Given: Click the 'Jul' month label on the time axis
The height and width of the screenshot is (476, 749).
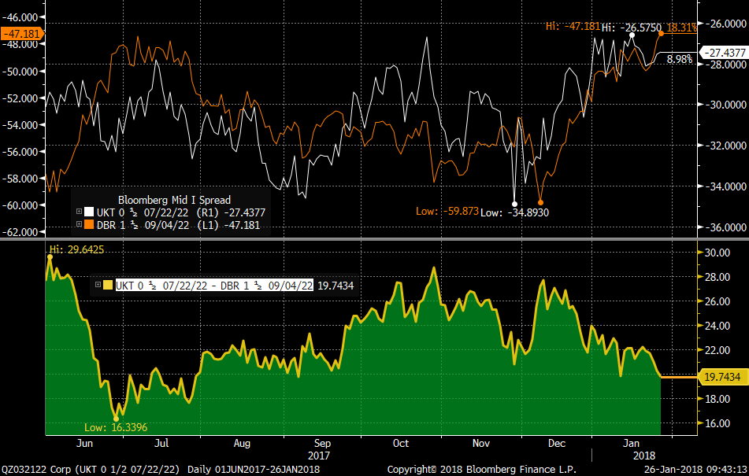Looking at the screenshot, I should coord(161,443).
